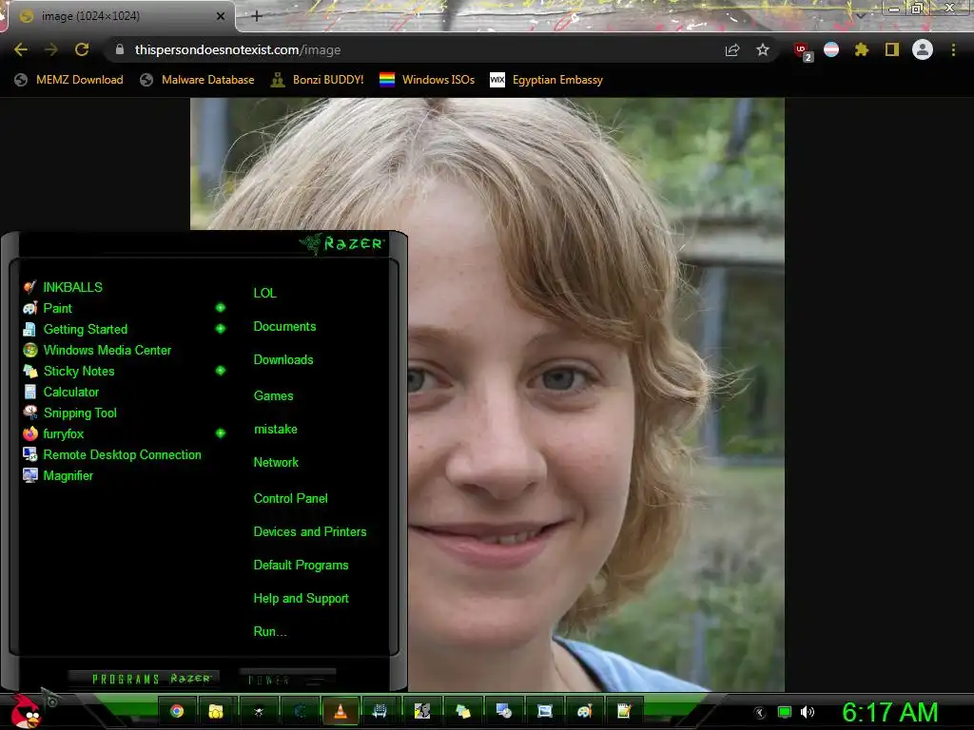The width and height of the screenshot is (974, 730).
Task: Open the Chrome profile avatar
Action: click(923, 49)
